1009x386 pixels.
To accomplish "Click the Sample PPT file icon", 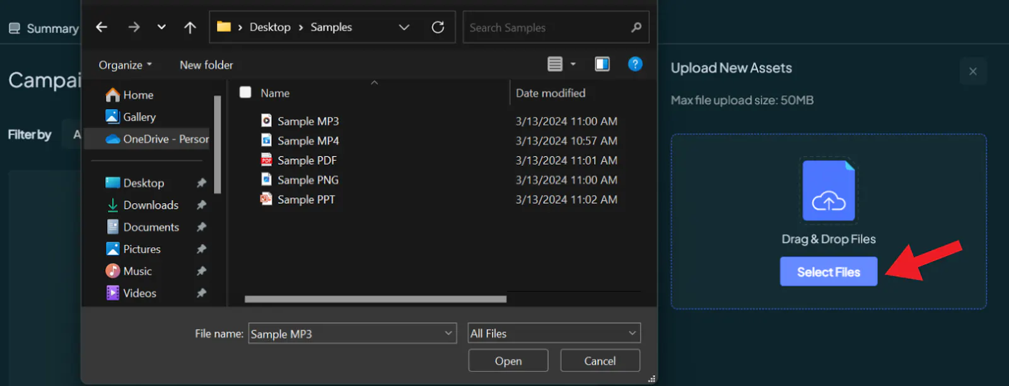I will tap(267, 199).
